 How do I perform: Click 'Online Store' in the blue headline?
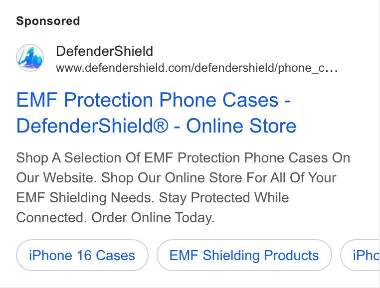(x=241, y=126)
